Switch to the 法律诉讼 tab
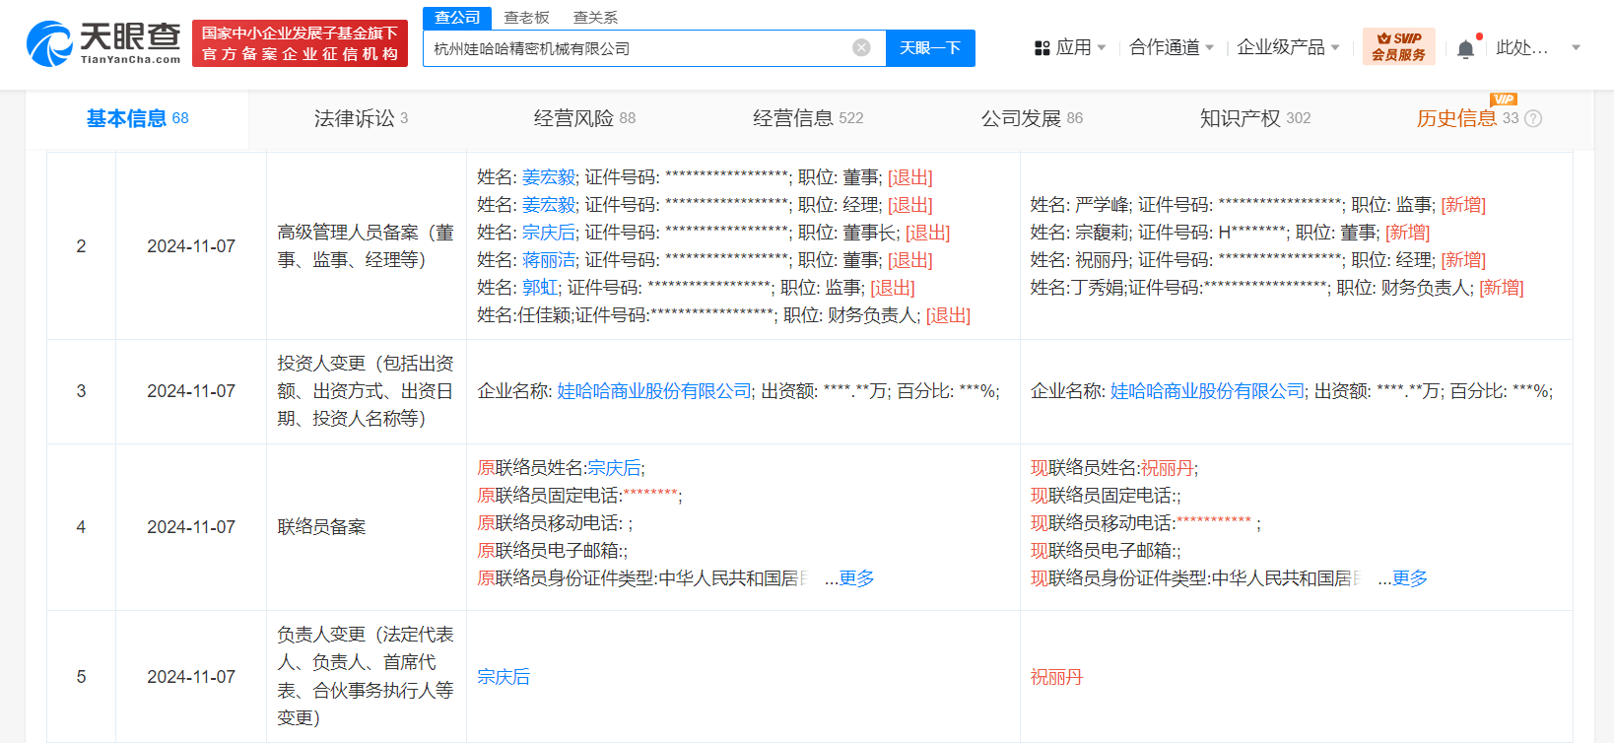The width and height of the screenshot is (1614, 743). point(361,118)
